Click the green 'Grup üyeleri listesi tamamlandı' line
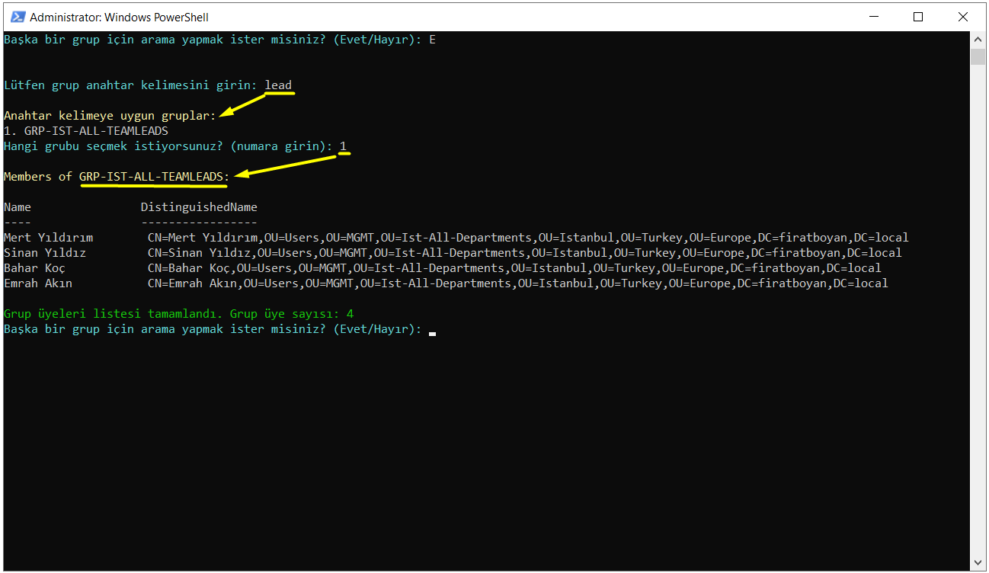The width and height of the screenshot is (989, 573). [178, 314]
